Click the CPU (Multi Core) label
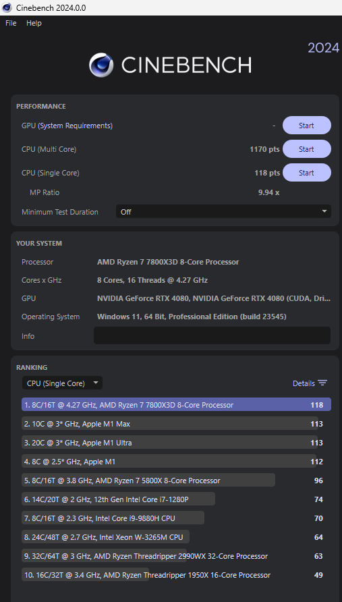This screenshot has height=602, width=342. (x=49, y=149)
